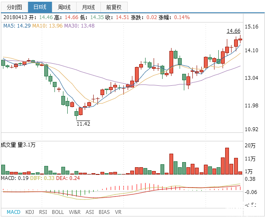Show the BIAS indicator
This screenshot has width=266, height=219.
(x=104, y=212)
